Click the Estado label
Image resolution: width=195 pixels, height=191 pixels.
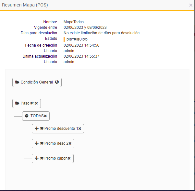(x=51, y=39)
